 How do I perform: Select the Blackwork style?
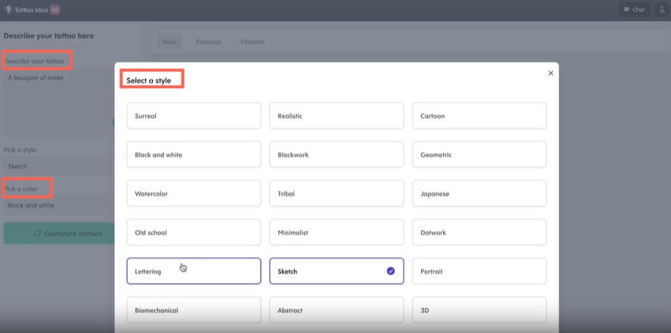pyautogui.click(x=337, y=155)
